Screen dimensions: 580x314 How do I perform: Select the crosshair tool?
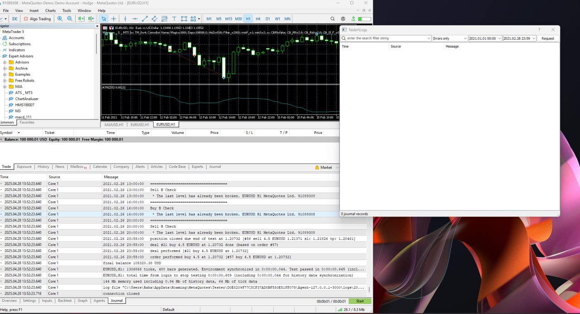click(x=114, y=19)
